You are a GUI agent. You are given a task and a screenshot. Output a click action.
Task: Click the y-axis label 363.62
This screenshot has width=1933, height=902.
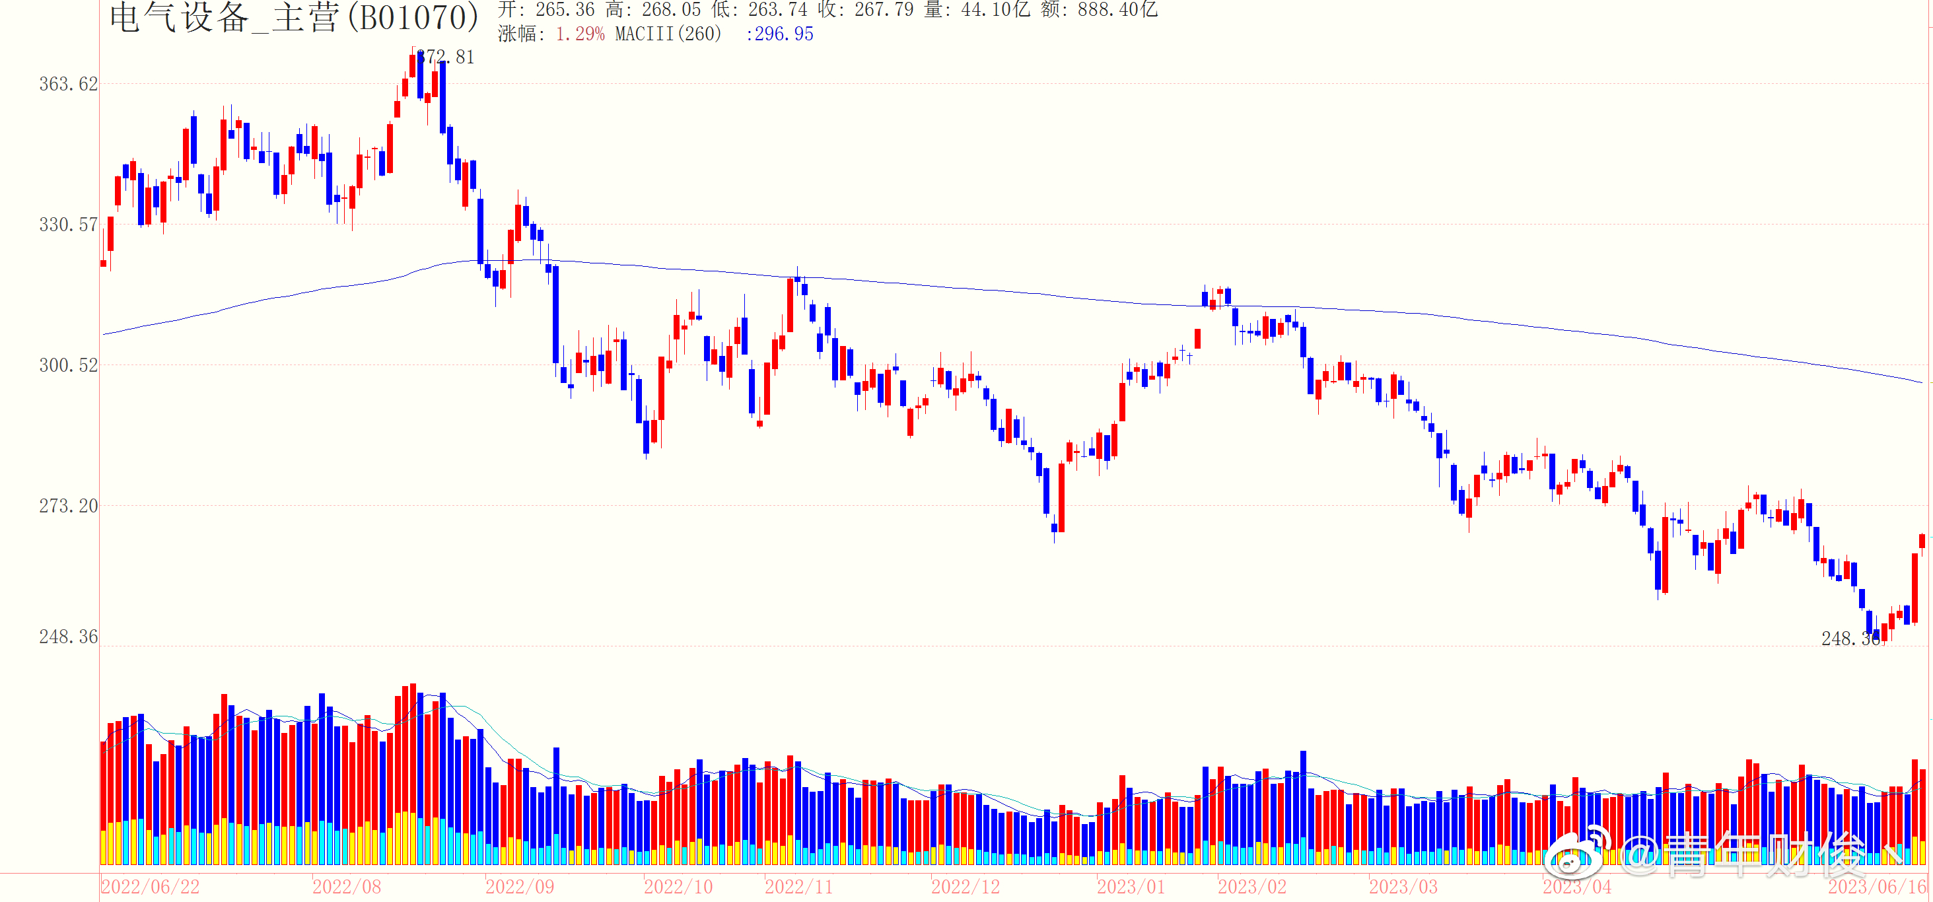click(x=68, y=84)
